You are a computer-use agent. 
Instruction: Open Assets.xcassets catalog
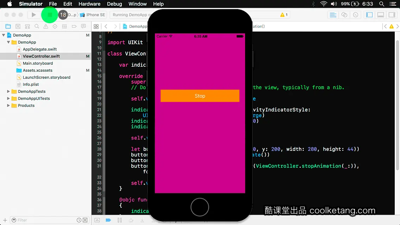(37, 70)
